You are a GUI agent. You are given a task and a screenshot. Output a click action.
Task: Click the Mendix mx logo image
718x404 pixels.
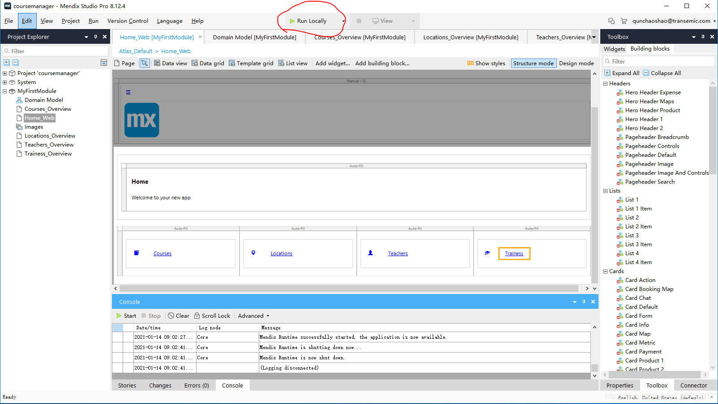[x=141, y=120]
